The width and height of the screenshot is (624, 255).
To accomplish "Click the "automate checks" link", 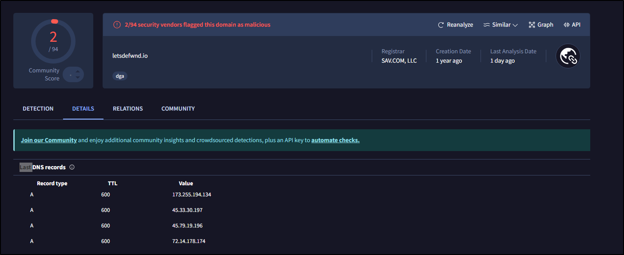I will pos(335,140).
